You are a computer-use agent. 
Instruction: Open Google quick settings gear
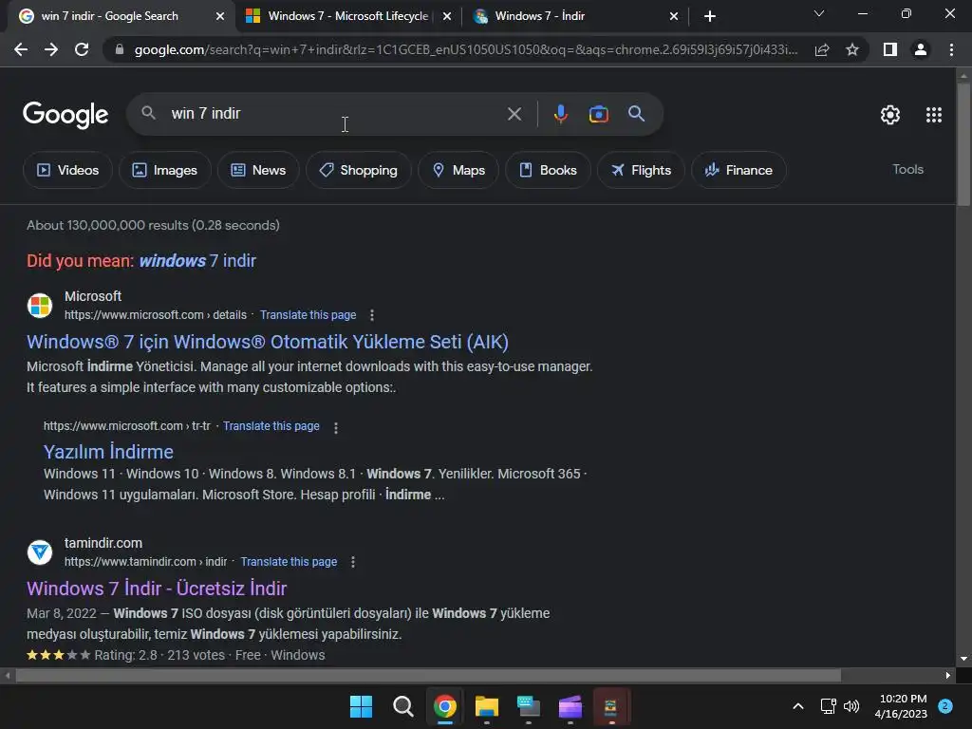pyautogui.click(x=890, y=115)
